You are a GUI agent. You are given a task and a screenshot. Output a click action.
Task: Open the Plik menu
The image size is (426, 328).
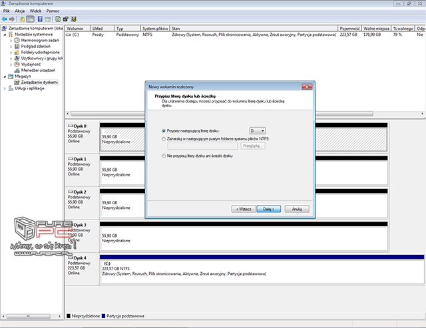[6, 11]
